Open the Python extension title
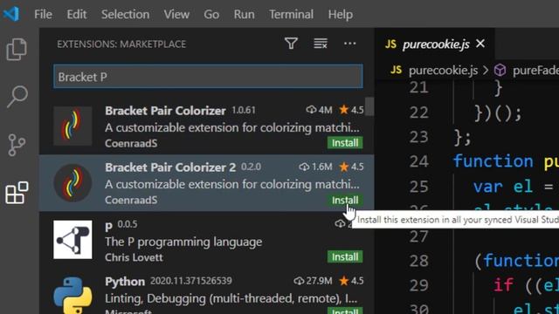Viewport: 559px width, 314px height. (125, 281)
